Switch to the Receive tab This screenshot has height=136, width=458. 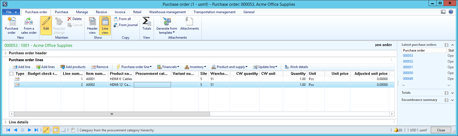pyautogui.click(x=101, y=12)
